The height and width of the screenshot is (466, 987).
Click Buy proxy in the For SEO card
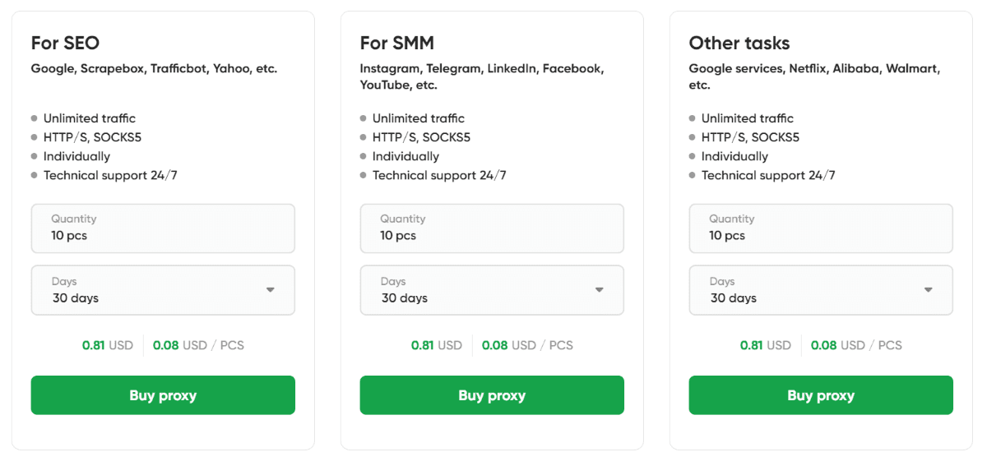(163, 395)
